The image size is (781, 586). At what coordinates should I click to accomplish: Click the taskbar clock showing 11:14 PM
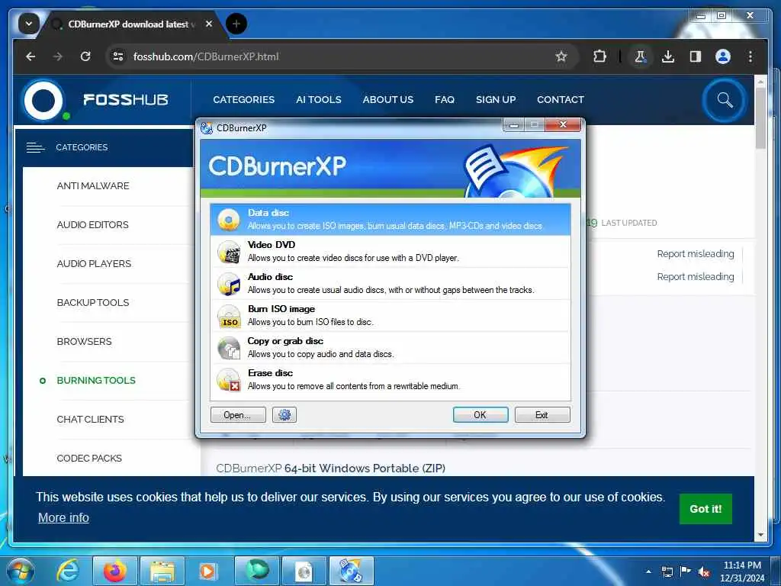tap(742, 572)
